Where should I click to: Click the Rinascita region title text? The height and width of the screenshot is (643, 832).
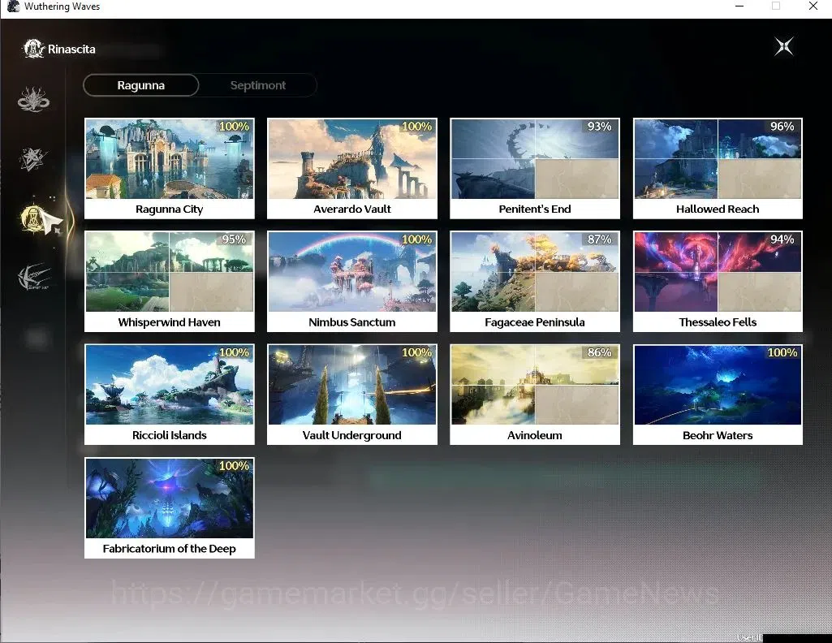tap(71, 50)
